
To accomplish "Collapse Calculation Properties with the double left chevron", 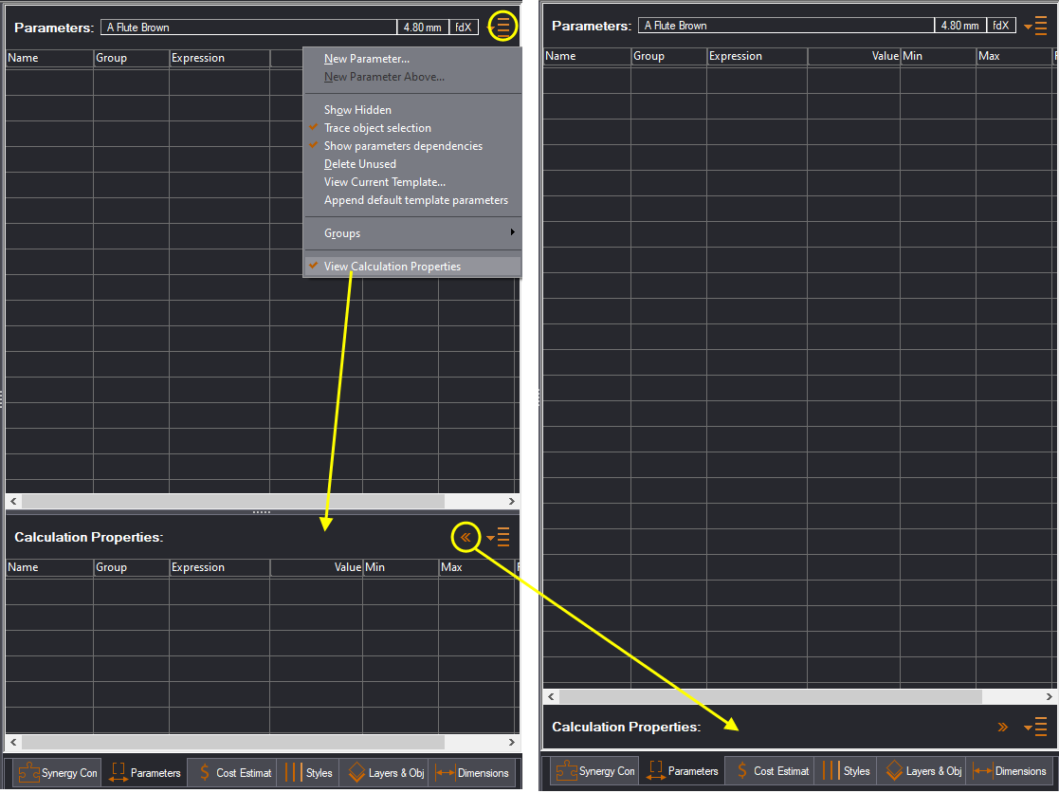I will tap(465, 538).
